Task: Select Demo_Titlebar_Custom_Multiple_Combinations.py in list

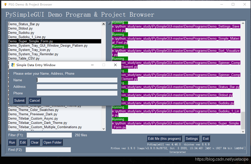Action: 55,127
